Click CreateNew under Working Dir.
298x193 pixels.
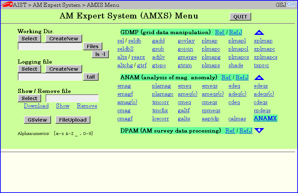pyautogui.click(x=64, y=39)
